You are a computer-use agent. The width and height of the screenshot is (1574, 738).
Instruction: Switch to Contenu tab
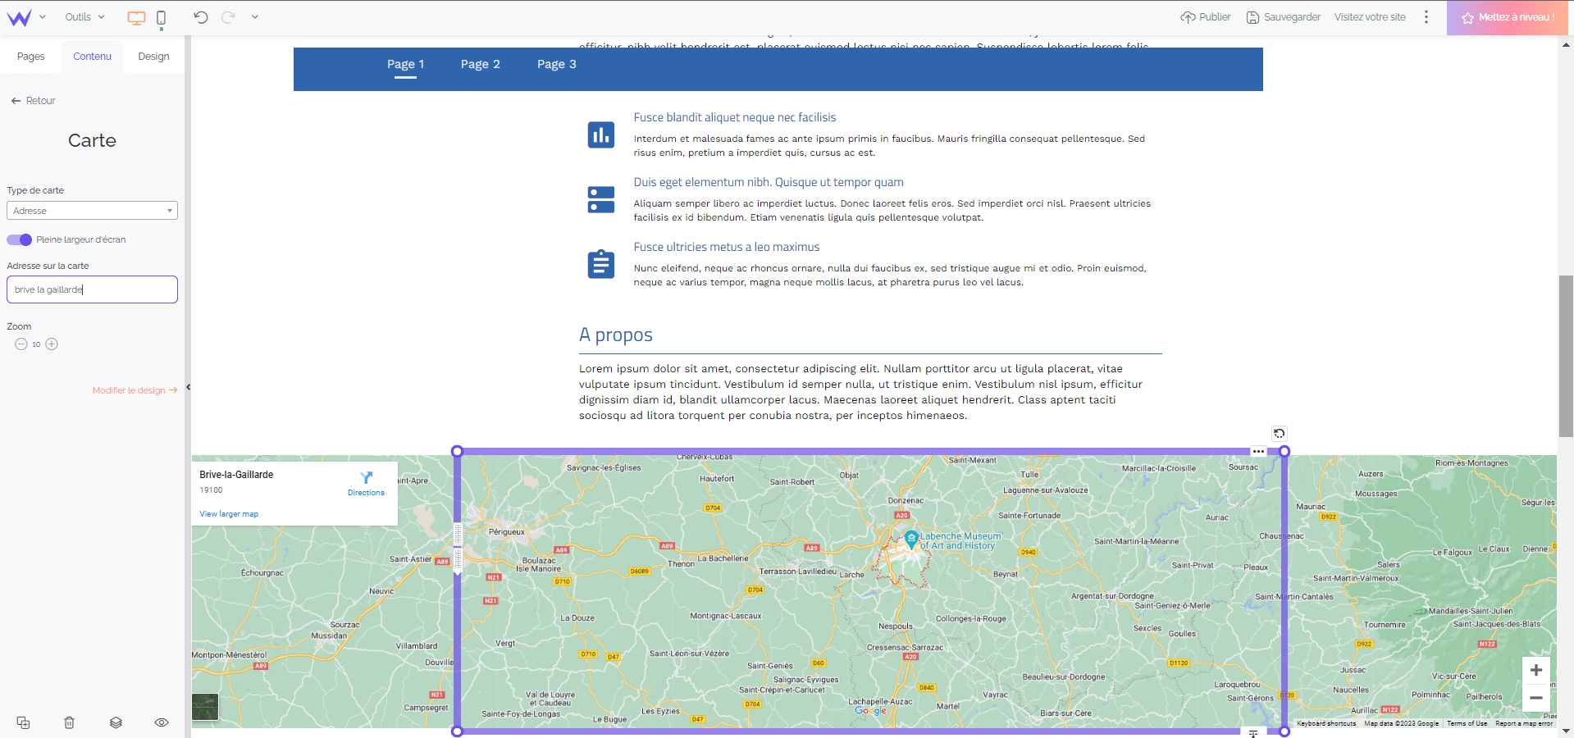(x=92, y=57)
